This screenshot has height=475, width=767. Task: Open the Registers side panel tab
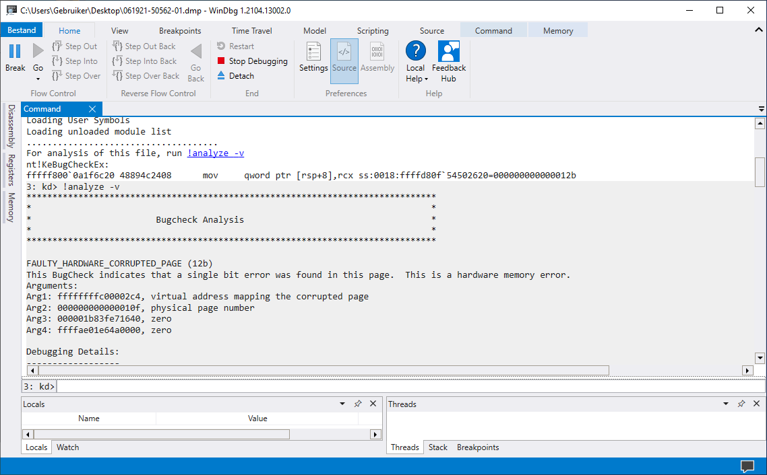[11, 170]
